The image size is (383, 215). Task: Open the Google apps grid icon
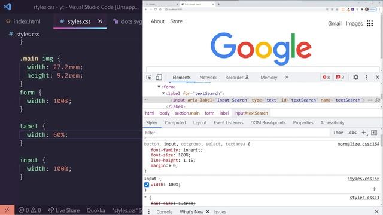pyautogui.click(x=370, y=23)
